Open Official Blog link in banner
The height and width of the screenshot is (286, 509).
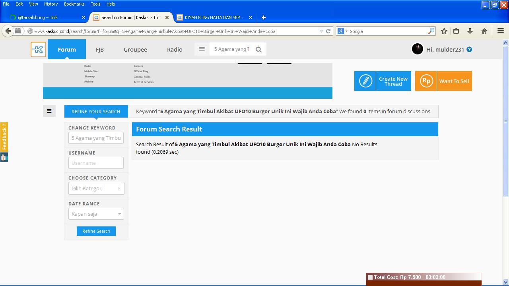pyautogui.click(x=141, y=71)
